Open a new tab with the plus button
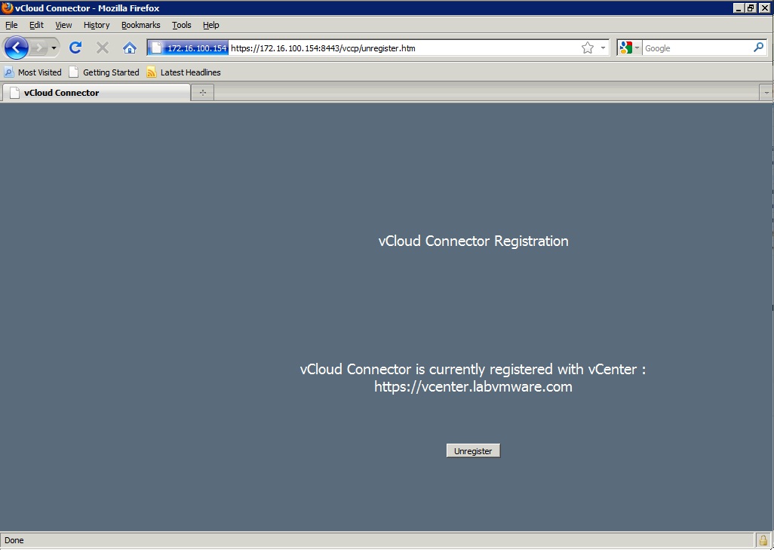 pos(202,92)
